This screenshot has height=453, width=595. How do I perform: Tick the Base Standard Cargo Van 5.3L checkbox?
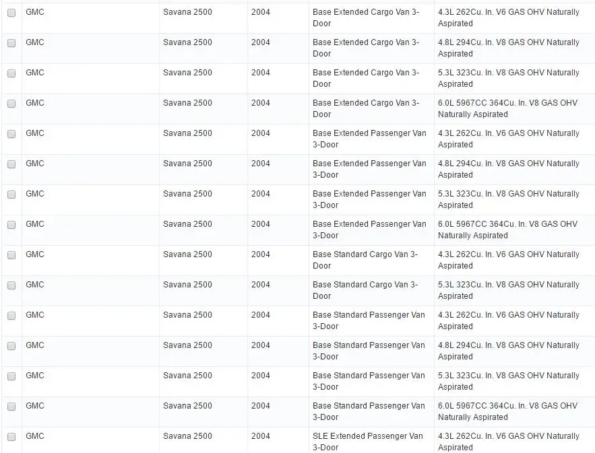point(11,285)
